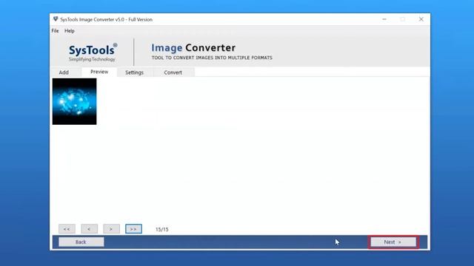Screen dimensions: 474x266
Task: Click the 15/15 page counter
Action: coord(162,230)
